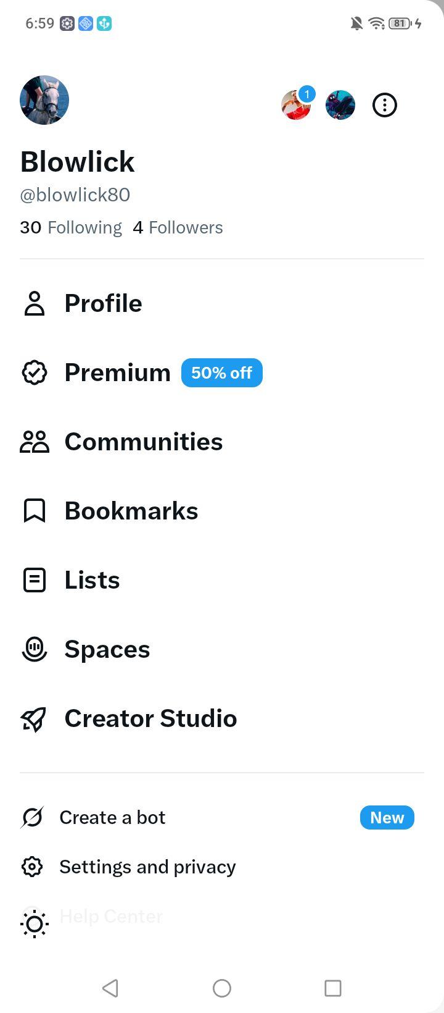Tap the 50% off Premium badge

pyautogui.click(x=222, y=373)
